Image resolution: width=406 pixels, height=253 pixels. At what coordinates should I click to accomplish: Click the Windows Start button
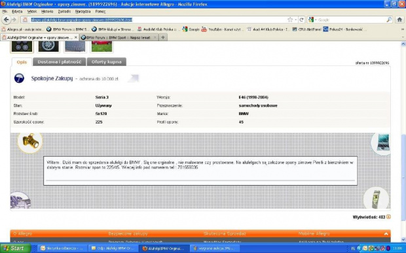15,248
